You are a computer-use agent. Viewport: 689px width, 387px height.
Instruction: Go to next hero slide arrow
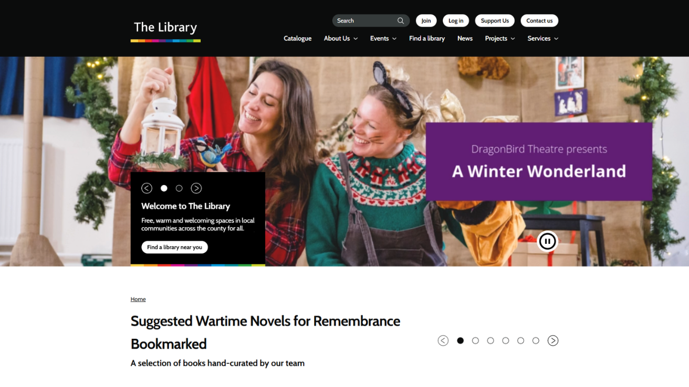pyautogui.click(x=196, y=188)
